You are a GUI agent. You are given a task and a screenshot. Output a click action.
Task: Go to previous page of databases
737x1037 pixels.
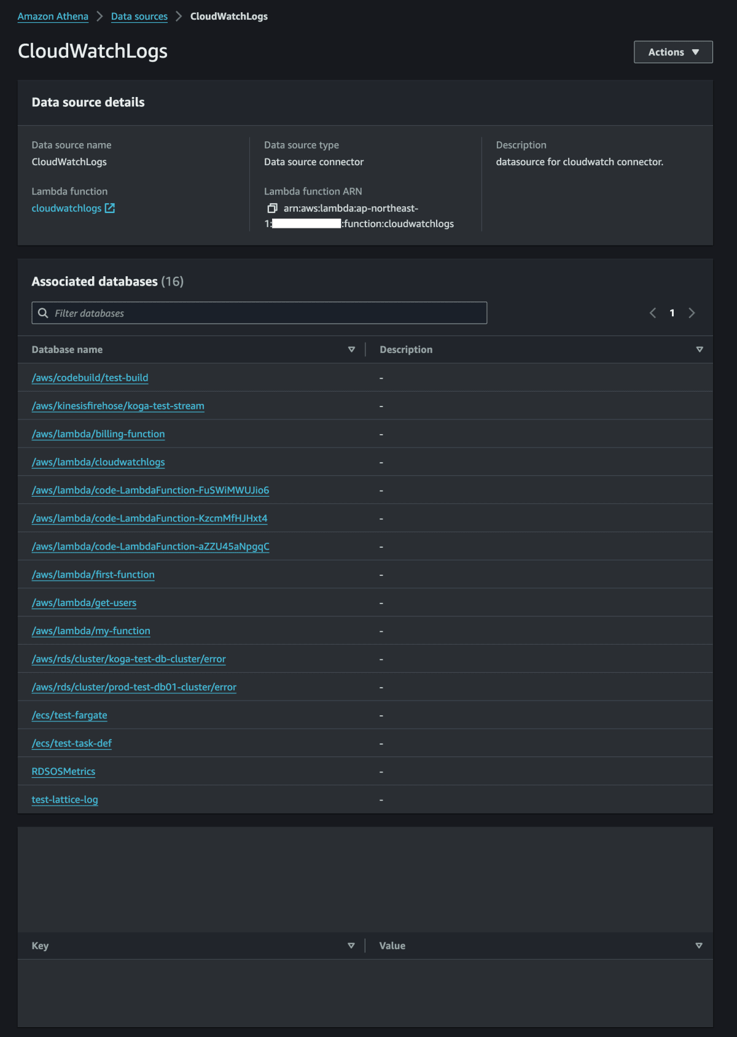point(653,313)
